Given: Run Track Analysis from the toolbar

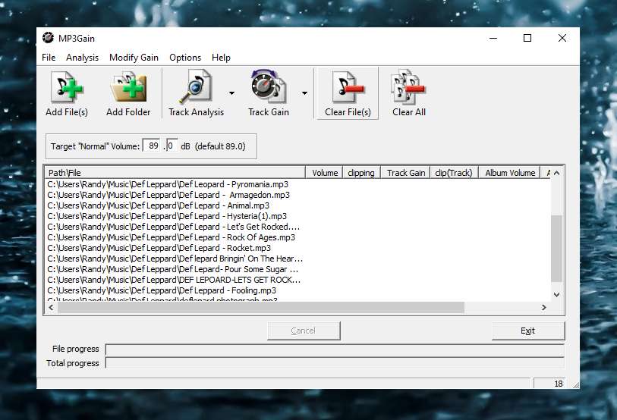Looking at the screenshot, I should pos(196,93).
